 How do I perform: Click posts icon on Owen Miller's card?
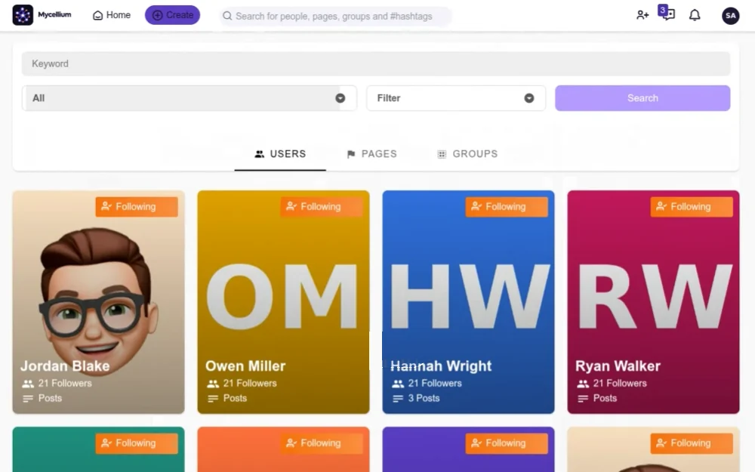(213, 398)
